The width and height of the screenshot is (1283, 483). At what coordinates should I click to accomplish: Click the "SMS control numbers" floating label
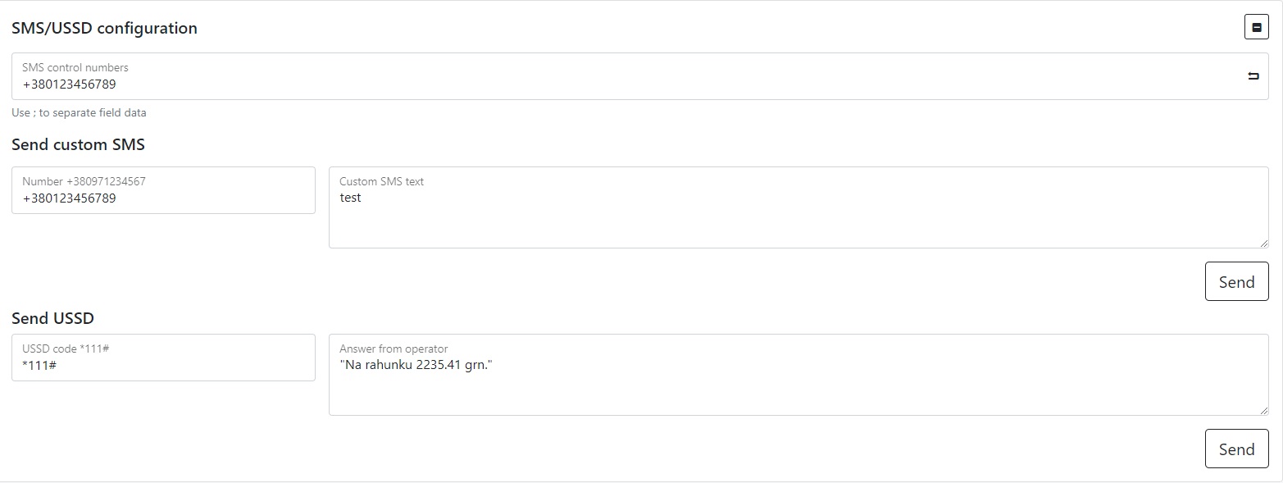click(x=75, y=67)
